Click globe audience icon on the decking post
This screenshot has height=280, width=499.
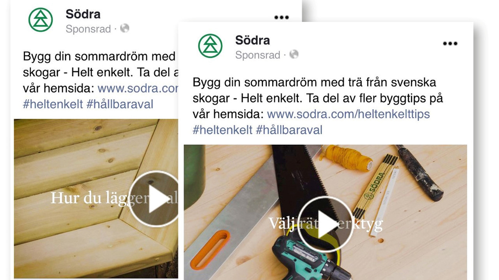click(x=125, y=28)
